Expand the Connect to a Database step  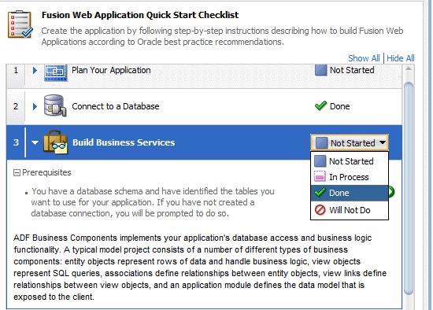click(x=35, y=106)
